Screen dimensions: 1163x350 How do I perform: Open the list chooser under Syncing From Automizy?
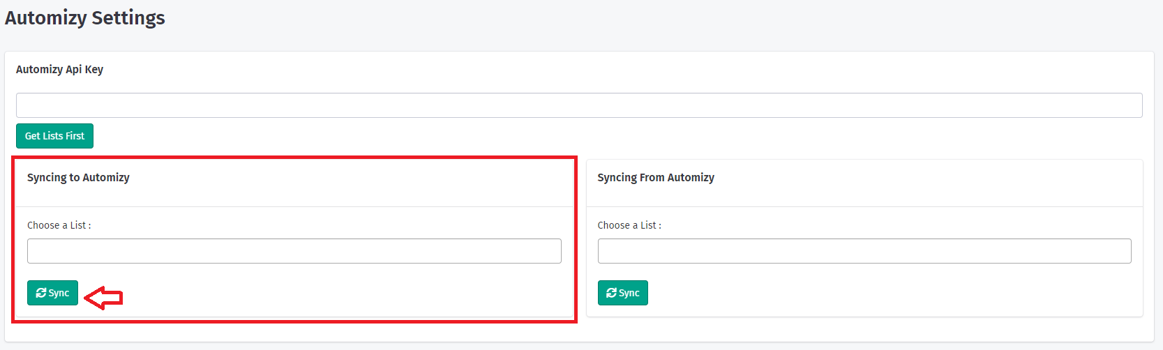tap(864, 251)
